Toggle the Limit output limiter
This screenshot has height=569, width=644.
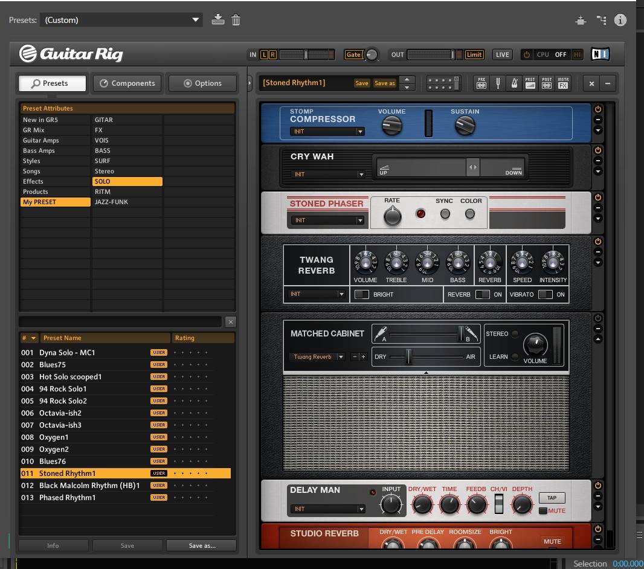click(474, 55)
